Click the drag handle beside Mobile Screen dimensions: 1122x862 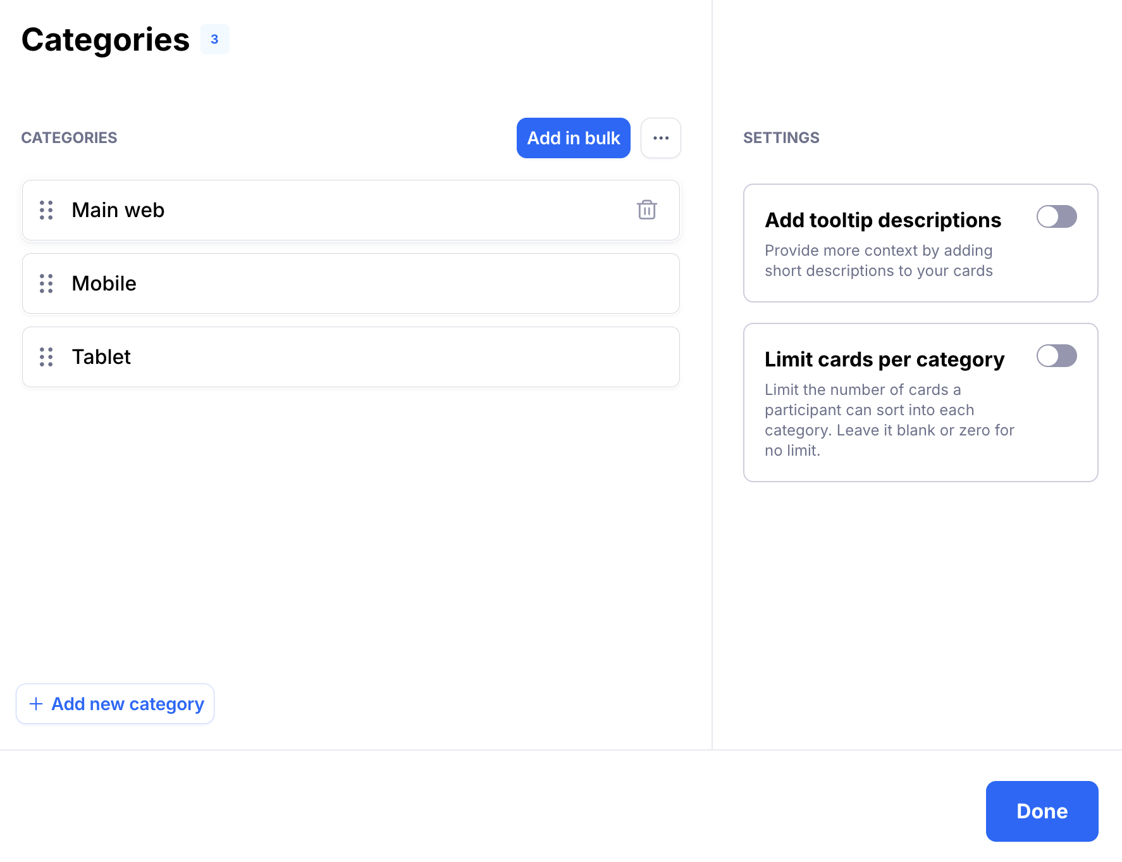(46, 284)
